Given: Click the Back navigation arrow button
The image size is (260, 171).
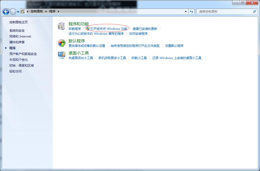Looking at the screenshot, I should (6, 12).
